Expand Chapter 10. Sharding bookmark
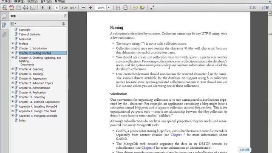The width and height of the screenshot is (272, 153). (13, 97)
